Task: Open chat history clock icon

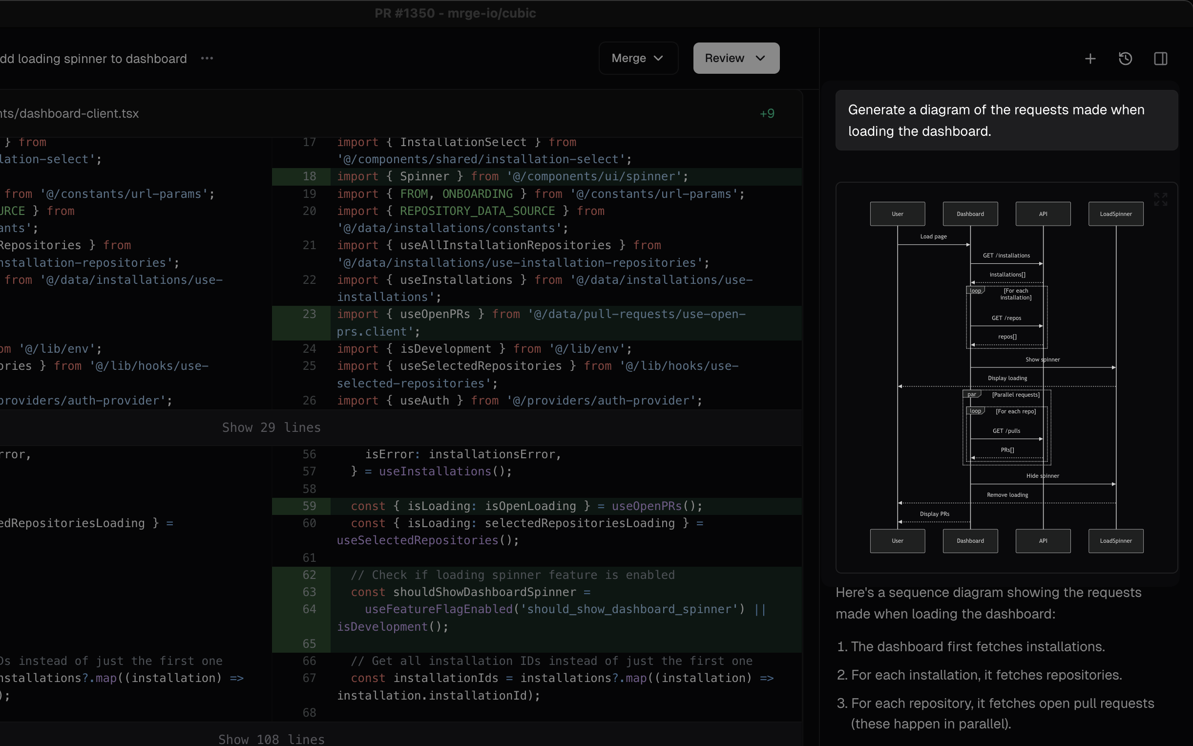Action: (1125, 59)
